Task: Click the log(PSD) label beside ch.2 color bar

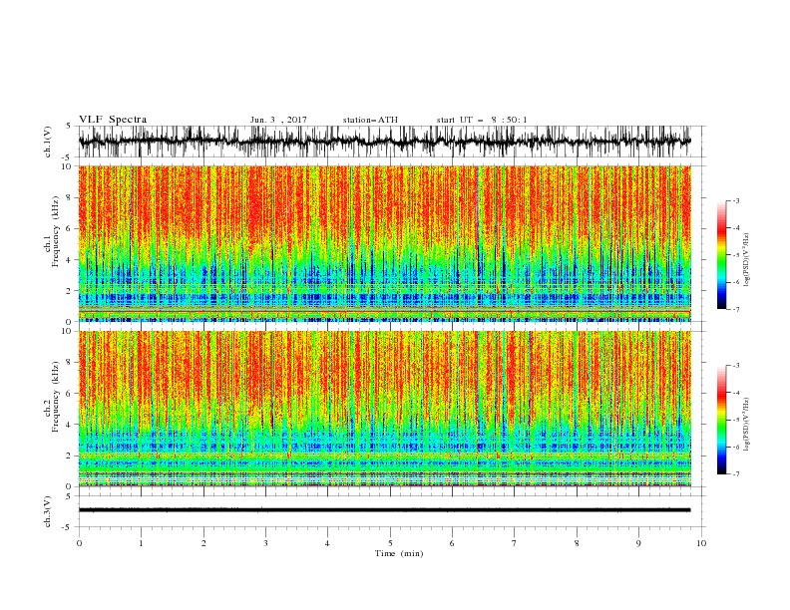Action: pyautogui.click(x=747, y=424)
